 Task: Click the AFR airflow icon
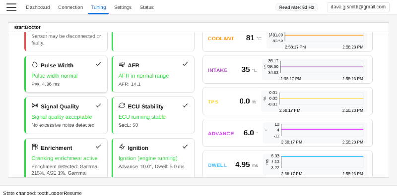122,65
